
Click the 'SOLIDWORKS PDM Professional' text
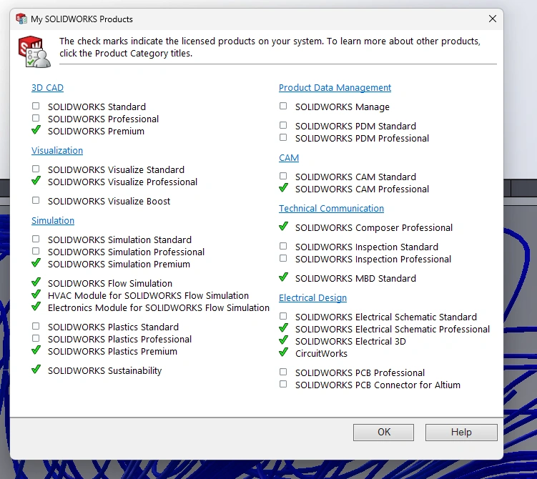362,139
